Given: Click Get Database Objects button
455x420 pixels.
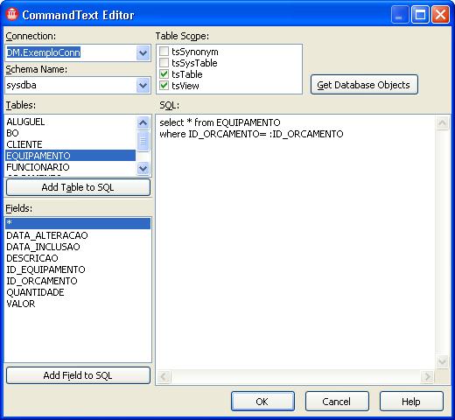Looking at the screenshot, I should [364, 85].
